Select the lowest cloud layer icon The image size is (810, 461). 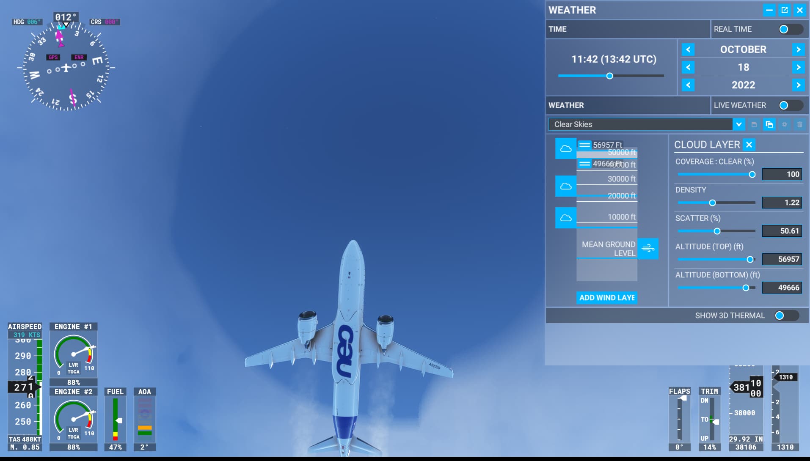pyautogui.click(x=566, y=218)
